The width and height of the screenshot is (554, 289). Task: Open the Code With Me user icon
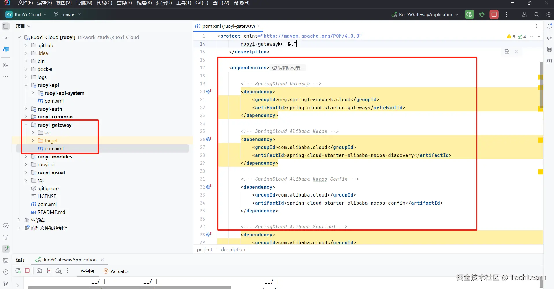click(x=525, y=14)
